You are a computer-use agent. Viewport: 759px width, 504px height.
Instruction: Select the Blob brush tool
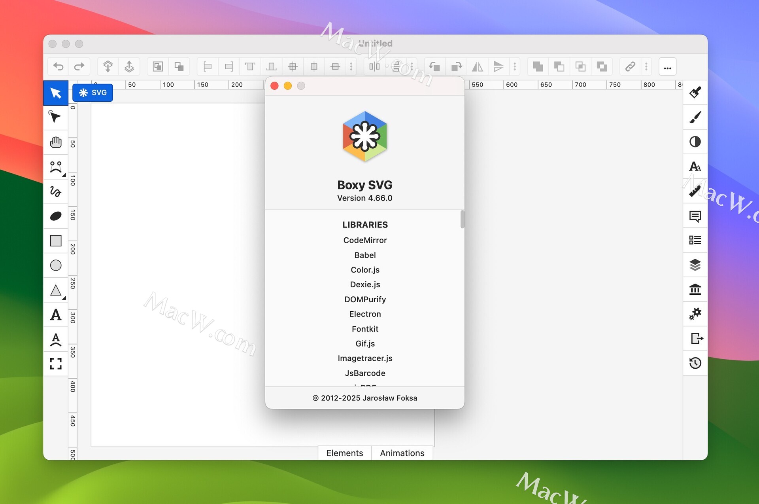pyautogui.click(x=56, y=216)
